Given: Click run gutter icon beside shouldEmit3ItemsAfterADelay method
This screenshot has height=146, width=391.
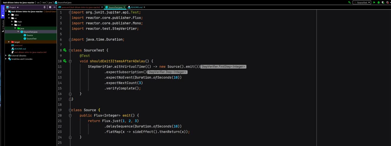Looking at the screenshot, I should coord(65,61).
